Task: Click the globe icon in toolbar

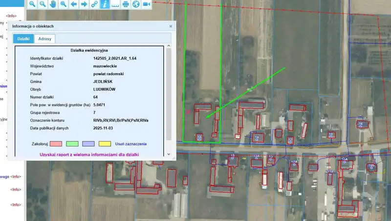Action: click(x=136, y=4)
